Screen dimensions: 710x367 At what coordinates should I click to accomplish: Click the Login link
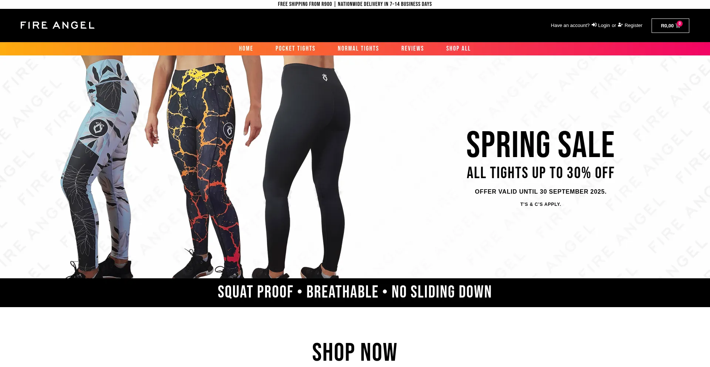604,26
